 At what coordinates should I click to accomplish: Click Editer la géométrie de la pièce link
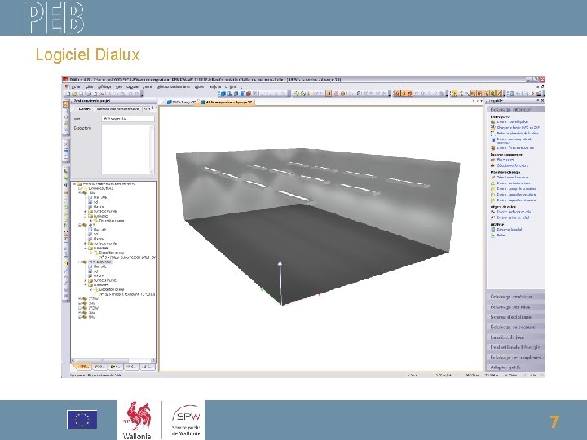point(518,133)
